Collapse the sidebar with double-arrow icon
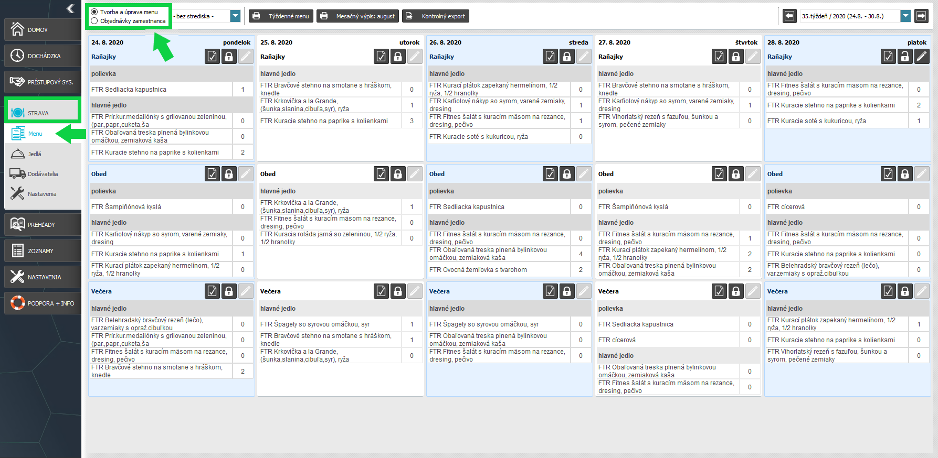Viewport: 938px width, 458px height. 70,8
